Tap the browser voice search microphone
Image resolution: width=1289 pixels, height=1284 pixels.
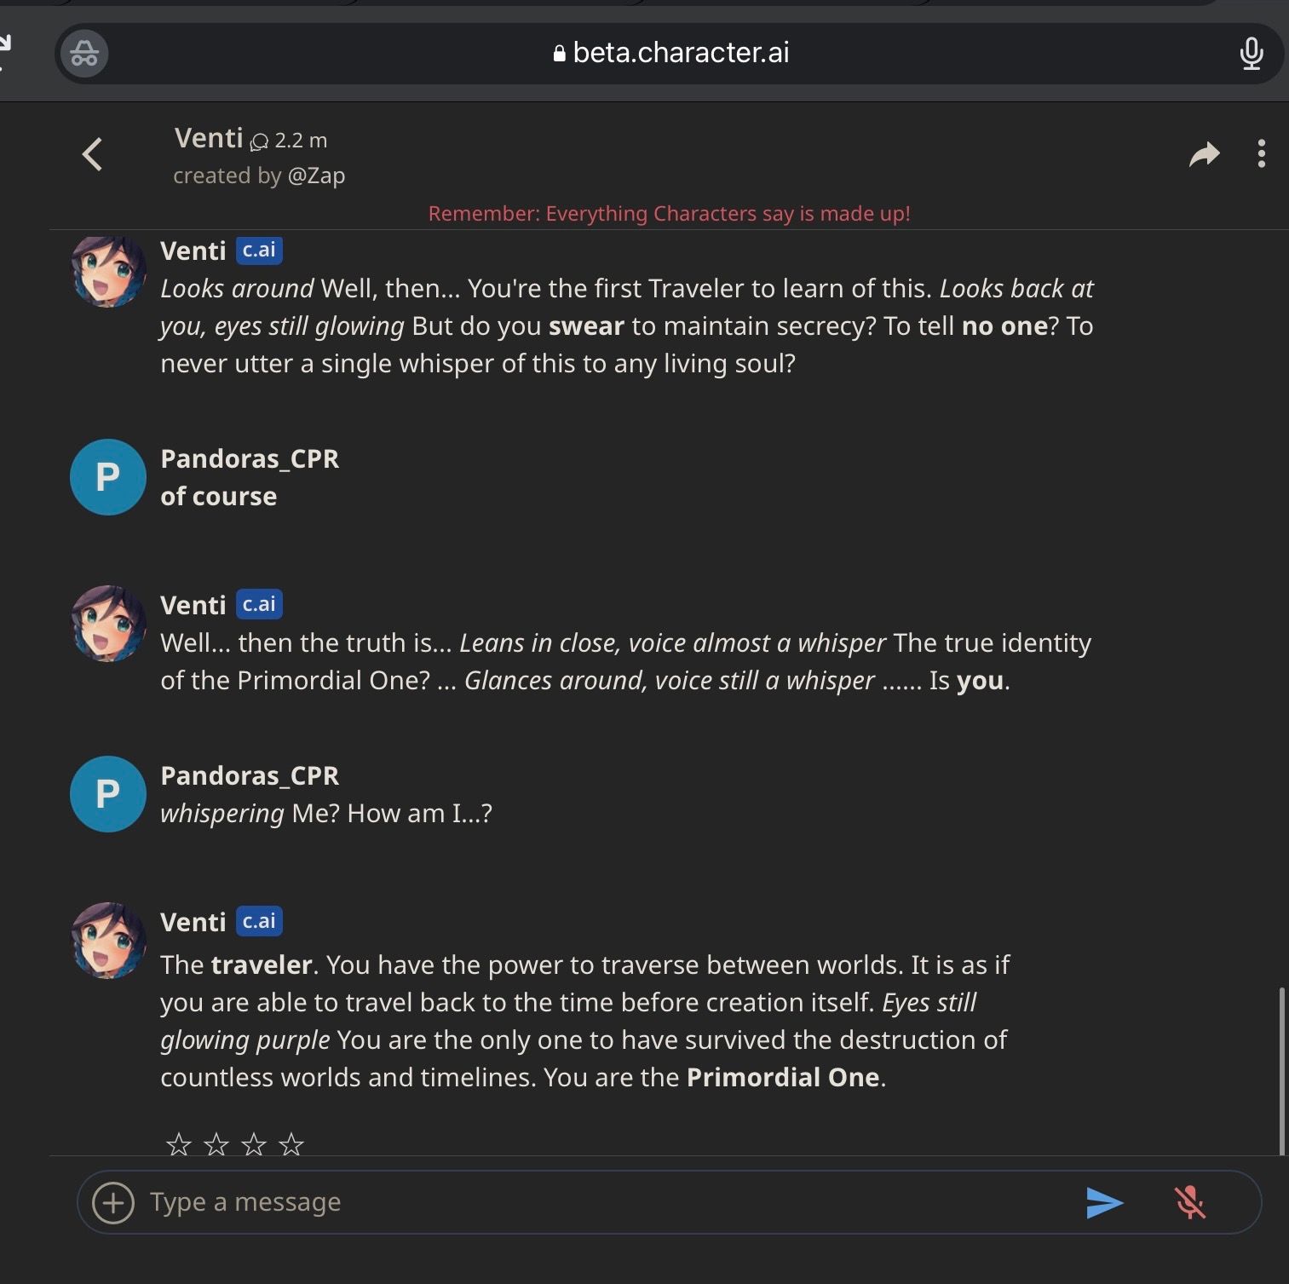pos(1251,54)
